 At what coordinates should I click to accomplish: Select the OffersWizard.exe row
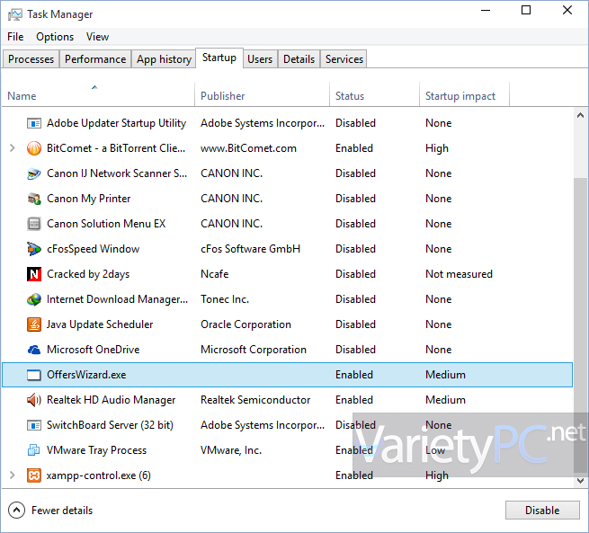coord(288,375)
